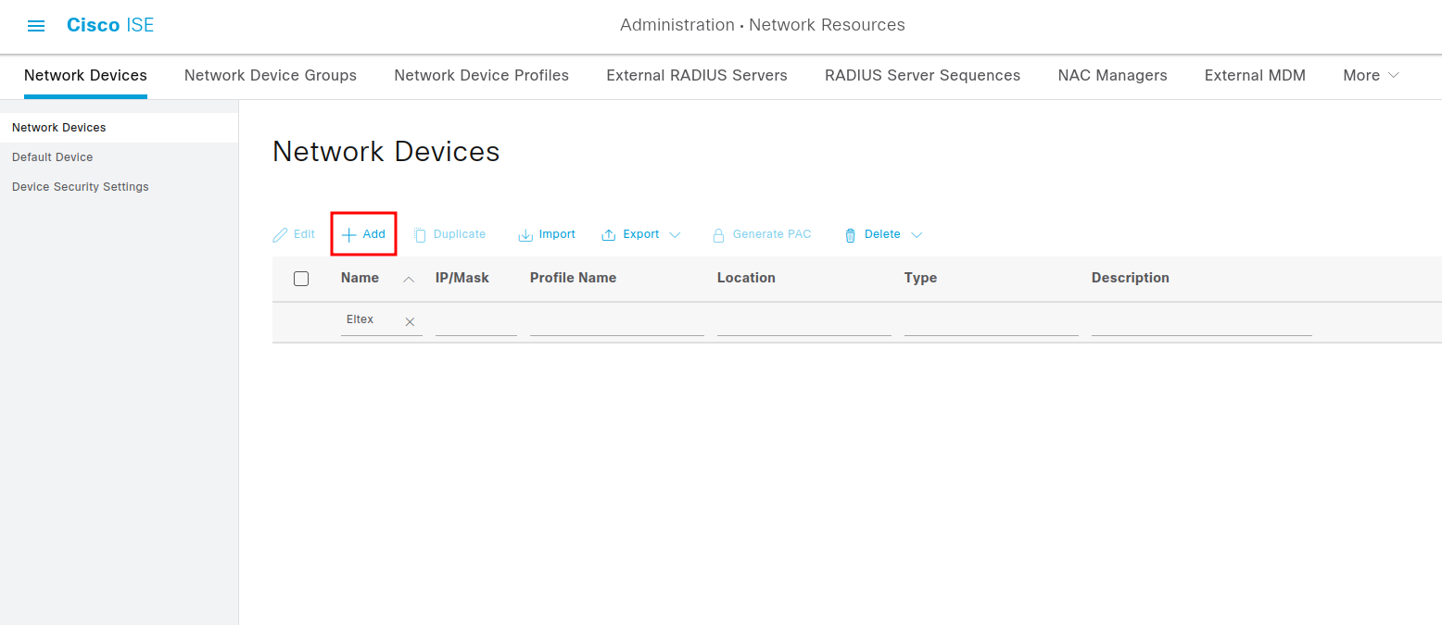Open the More tabs dropdown

pos(1371,76)
